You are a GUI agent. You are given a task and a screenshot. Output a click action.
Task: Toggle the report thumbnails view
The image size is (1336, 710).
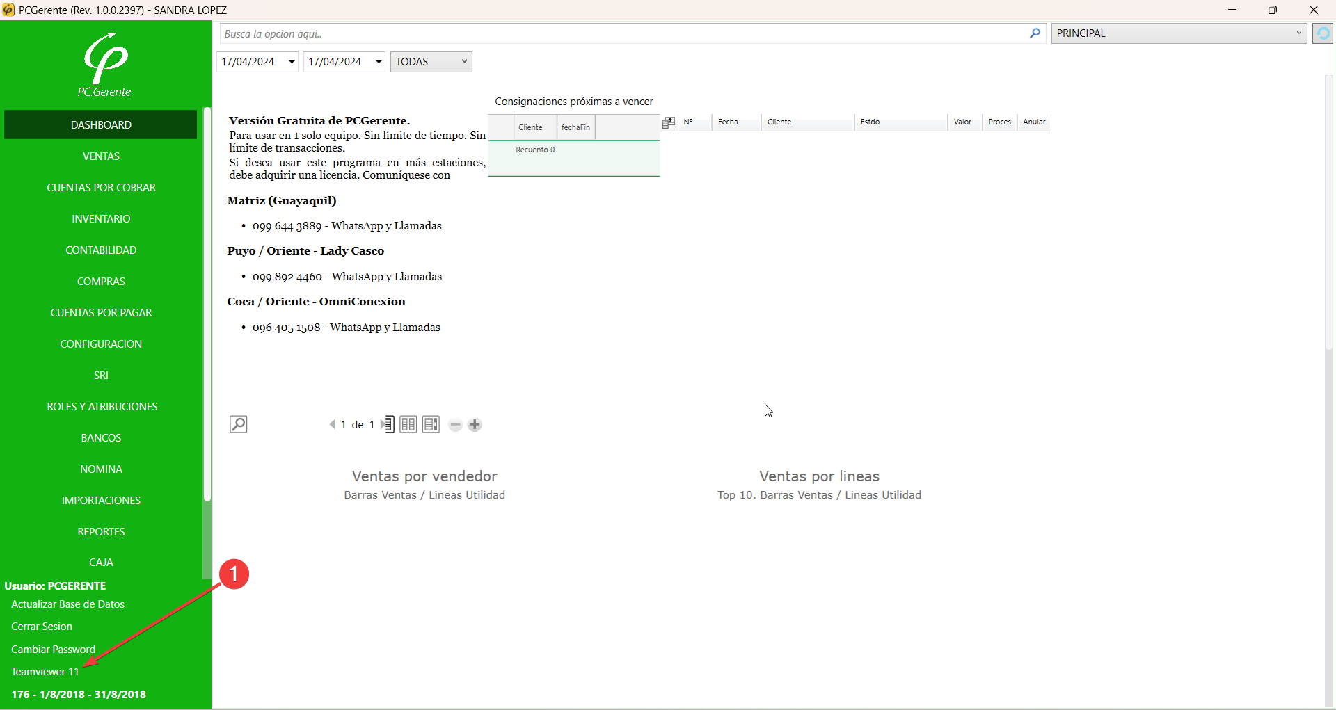(x=431, y=424)
